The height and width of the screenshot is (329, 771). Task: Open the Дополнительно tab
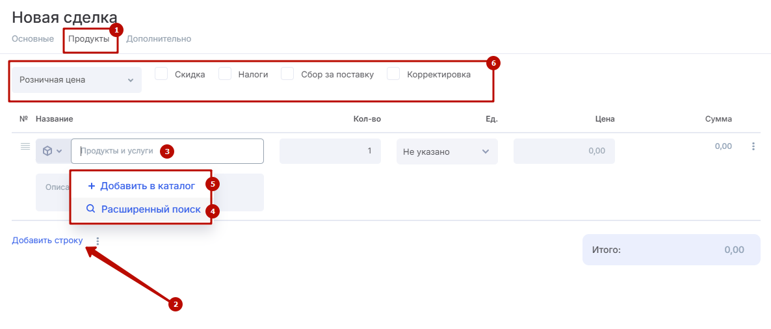click(x=159, y=39)
